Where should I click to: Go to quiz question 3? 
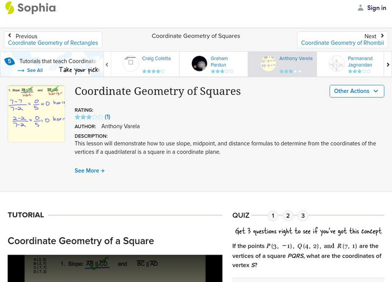303,216
